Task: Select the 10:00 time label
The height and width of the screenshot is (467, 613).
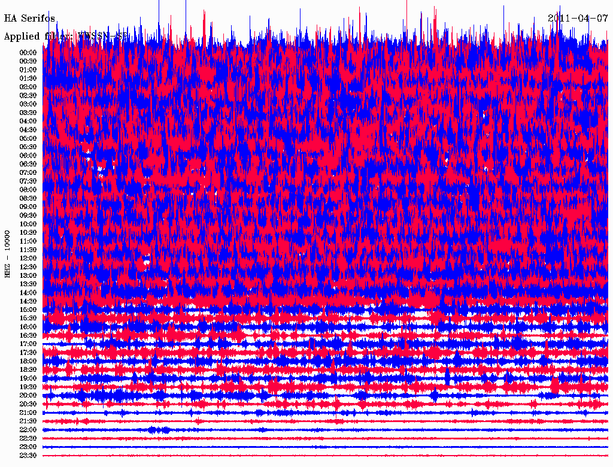Action: click(x=28, y=224)
